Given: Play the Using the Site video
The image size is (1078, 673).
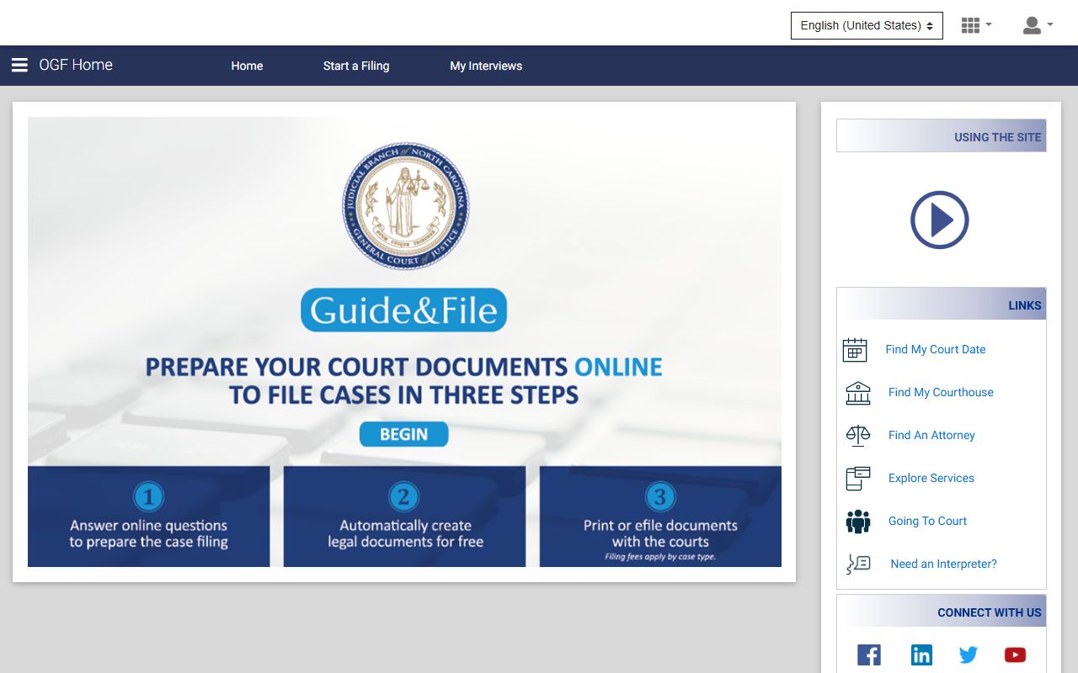Looking at the screenshot, I should coord(940,220).
